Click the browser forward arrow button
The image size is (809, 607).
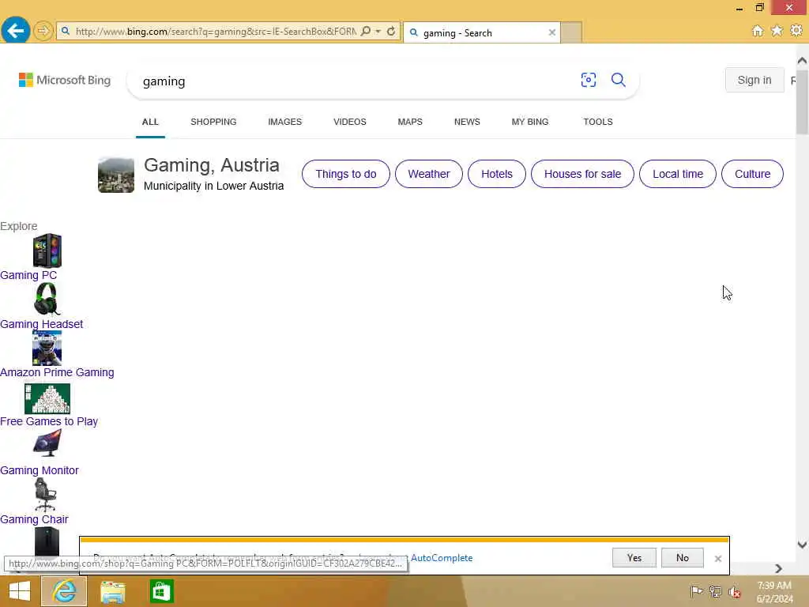pyautogui.click(x=43, y=32)
